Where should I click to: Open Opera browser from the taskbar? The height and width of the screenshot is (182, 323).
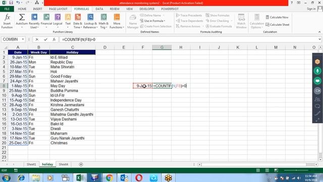pyautogui.click(x=139, y=177)
